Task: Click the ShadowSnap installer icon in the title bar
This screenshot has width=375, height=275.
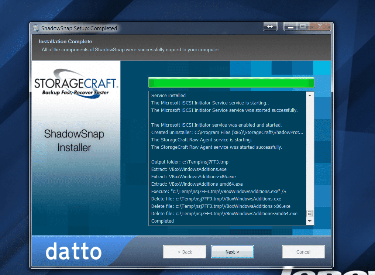Action: [x=36, y=28]
